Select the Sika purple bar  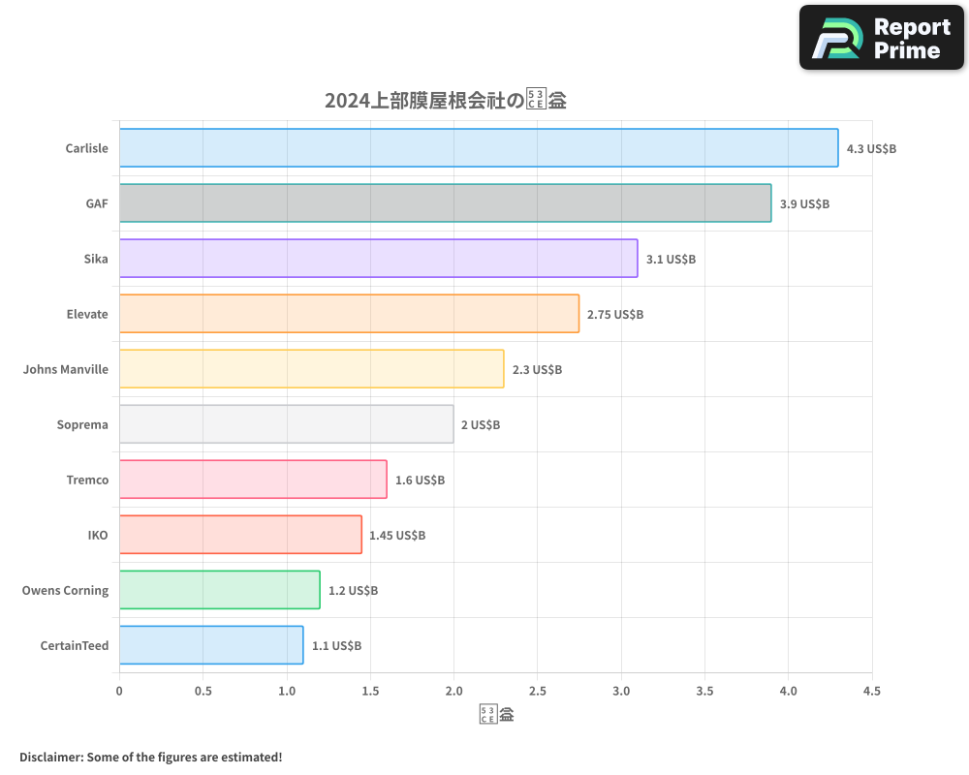(x=378, y=259)
